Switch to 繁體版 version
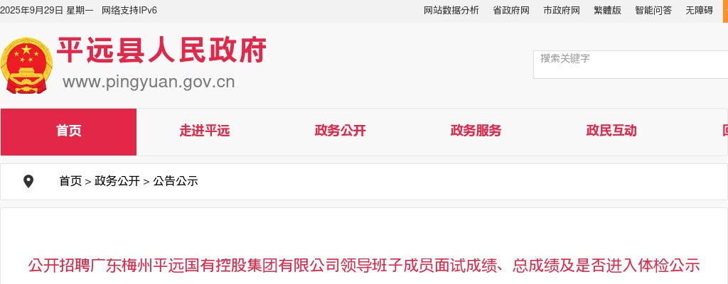 click(608, 10)
